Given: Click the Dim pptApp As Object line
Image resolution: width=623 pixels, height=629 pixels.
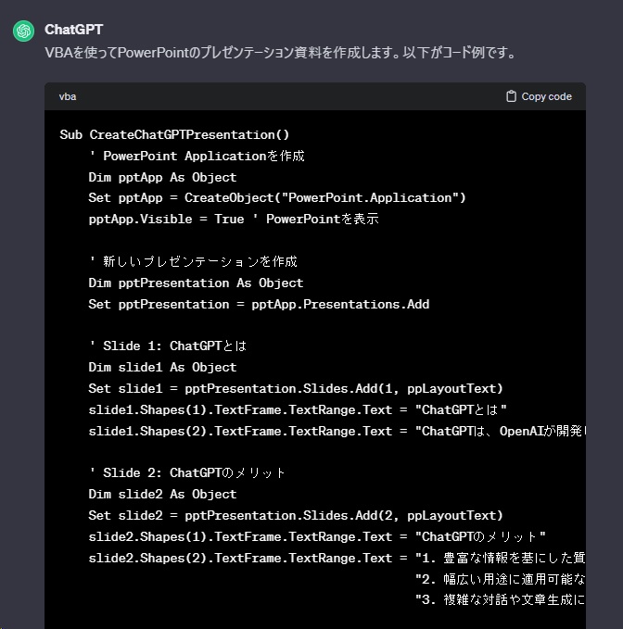Looking at the screenshot, I should 162,177.
